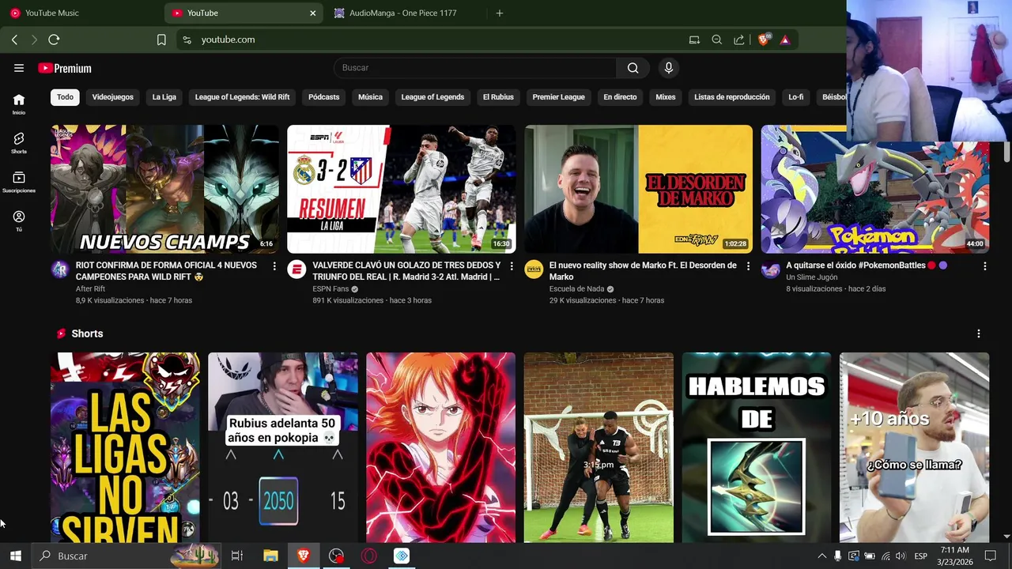The height and width of the screenshot is (569, 1012).
Task: Open the After Rift channel name link
Action: point(90,289)
